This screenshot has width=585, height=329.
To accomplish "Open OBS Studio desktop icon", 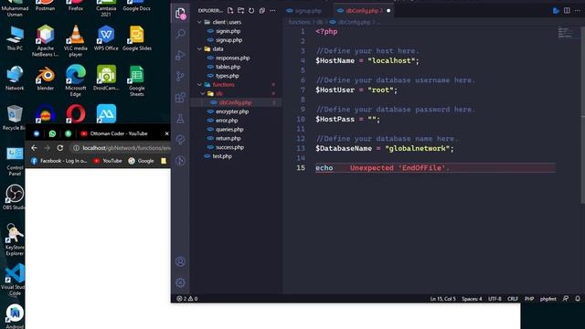I will 15,197.
